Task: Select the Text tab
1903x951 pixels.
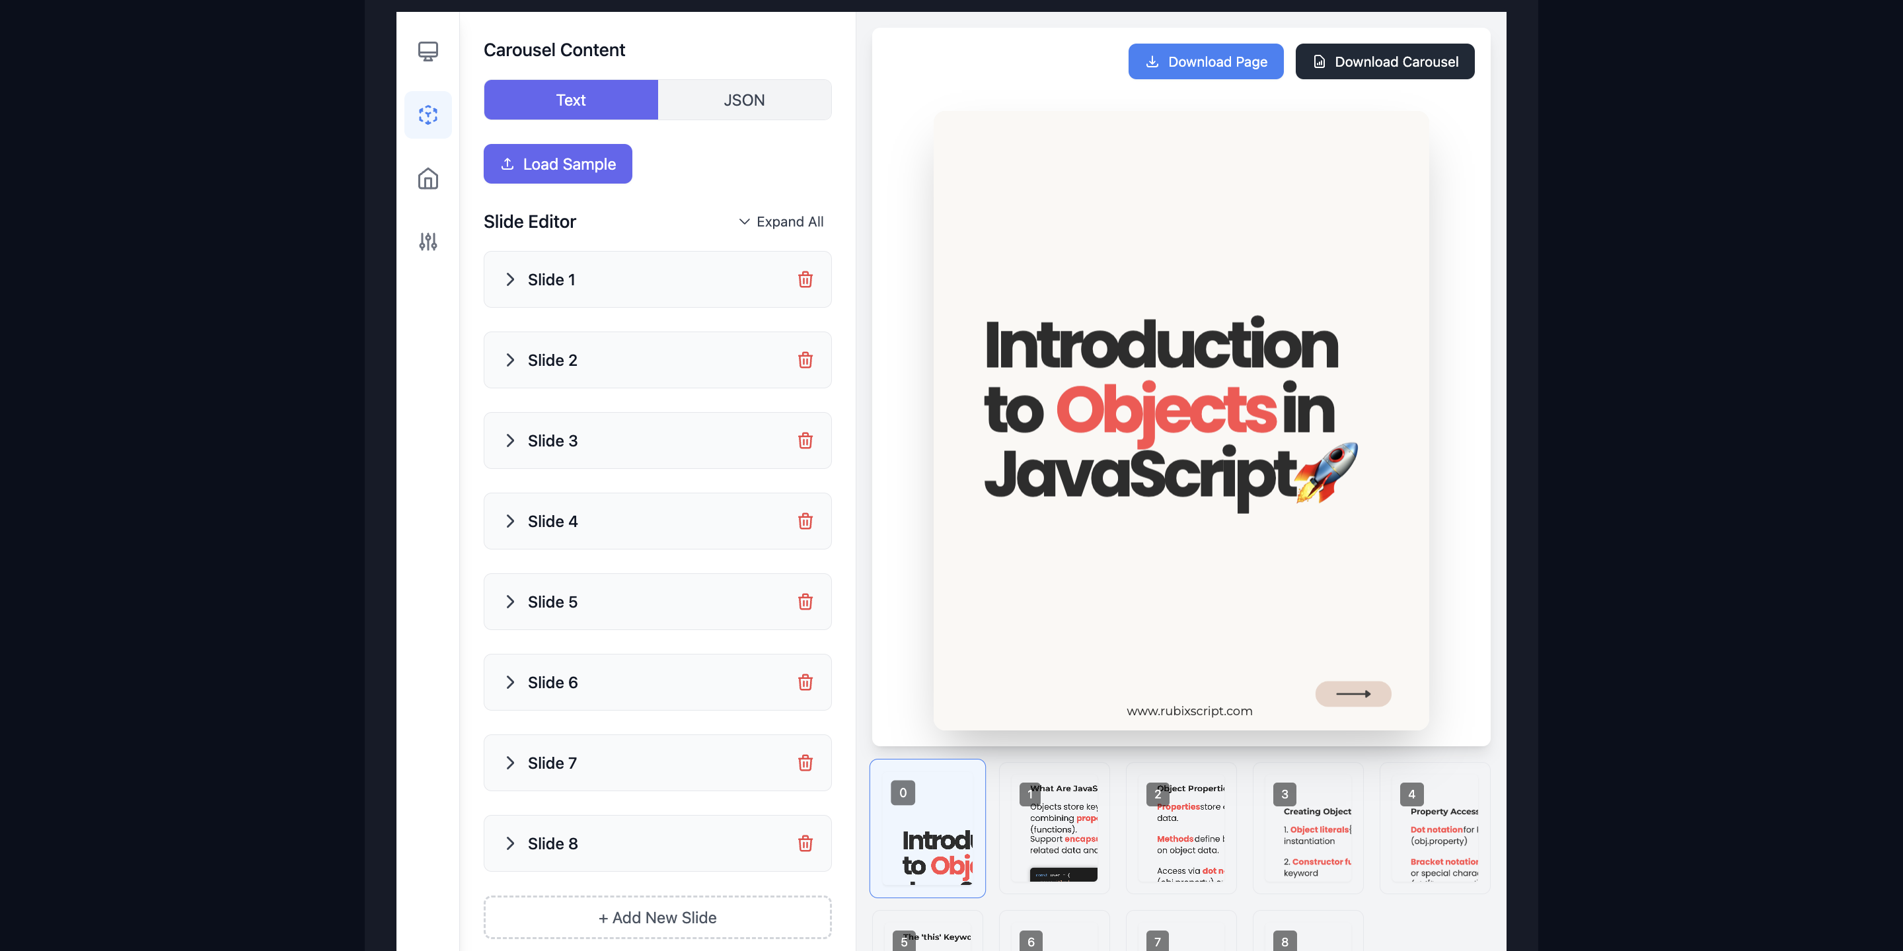Action: [x=570, y=100]
